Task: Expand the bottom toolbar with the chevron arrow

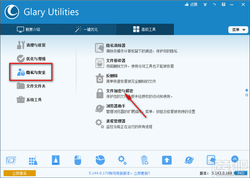Action: [x=235, y=159]
